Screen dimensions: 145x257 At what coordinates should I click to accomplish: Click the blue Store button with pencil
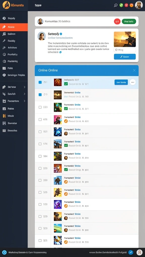tap(125, 57)
